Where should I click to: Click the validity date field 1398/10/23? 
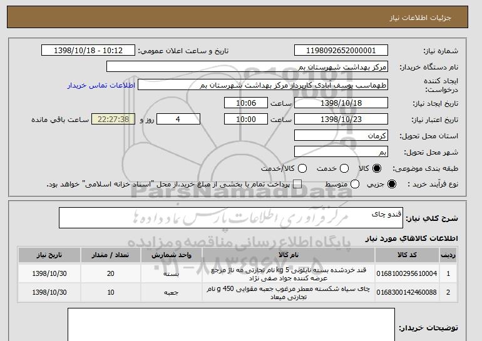tap(341, 120)
